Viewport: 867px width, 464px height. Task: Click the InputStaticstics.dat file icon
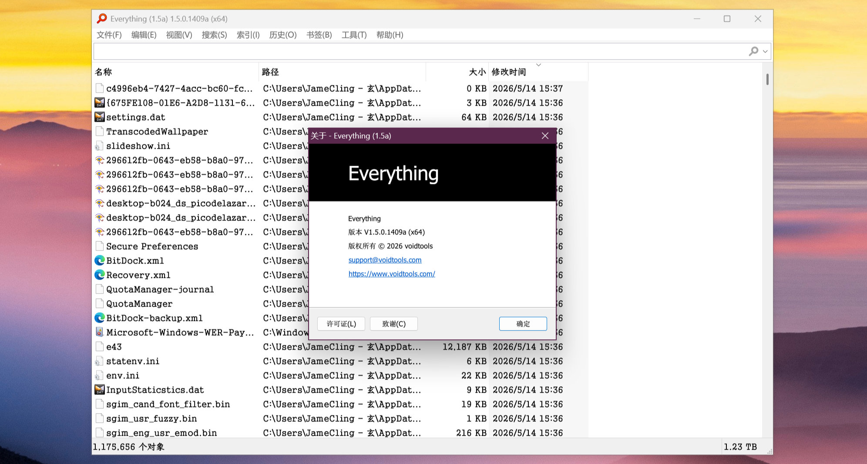[100, 390]
